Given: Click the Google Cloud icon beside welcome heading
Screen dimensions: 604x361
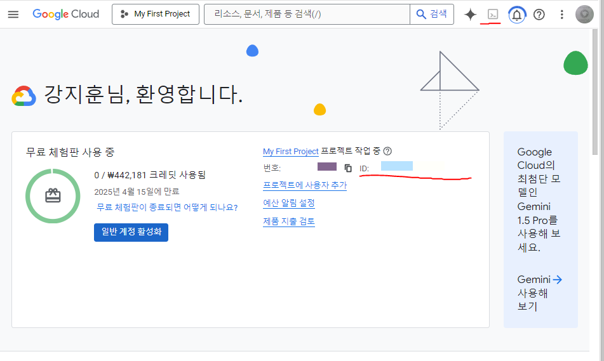Looking at the screenshot, I should pos(24,96).
